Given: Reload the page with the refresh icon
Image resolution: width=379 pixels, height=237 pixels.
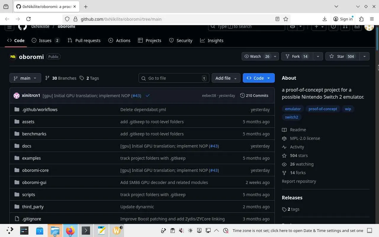Looking at the screenshot, I should (28, 19).
